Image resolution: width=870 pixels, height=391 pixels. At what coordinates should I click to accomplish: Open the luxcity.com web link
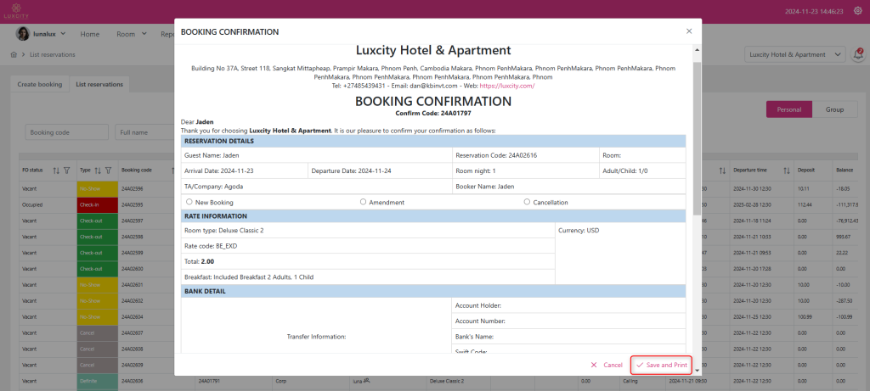[506, 86]
